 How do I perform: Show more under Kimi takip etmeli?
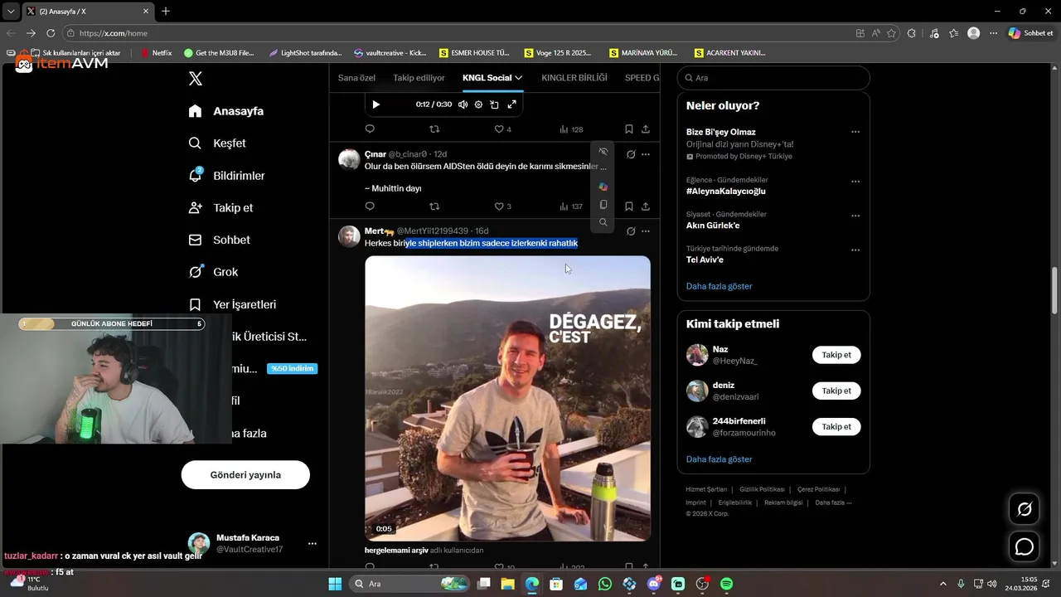click(719, 459)
